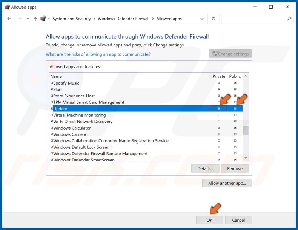The height and width of the screenshot is (230, 298).
Task: Select the Store Experience Host row
Action: 146,96
